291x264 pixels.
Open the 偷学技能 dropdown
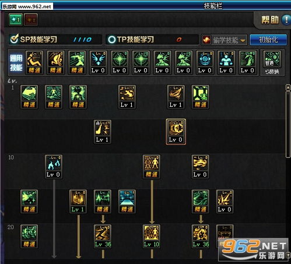pyautogui.click(x=224, y=40)
